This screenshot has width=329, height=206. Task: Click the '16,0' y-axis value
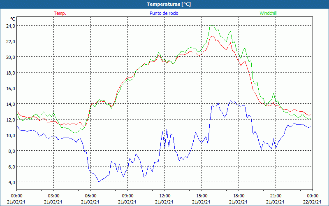11,89
